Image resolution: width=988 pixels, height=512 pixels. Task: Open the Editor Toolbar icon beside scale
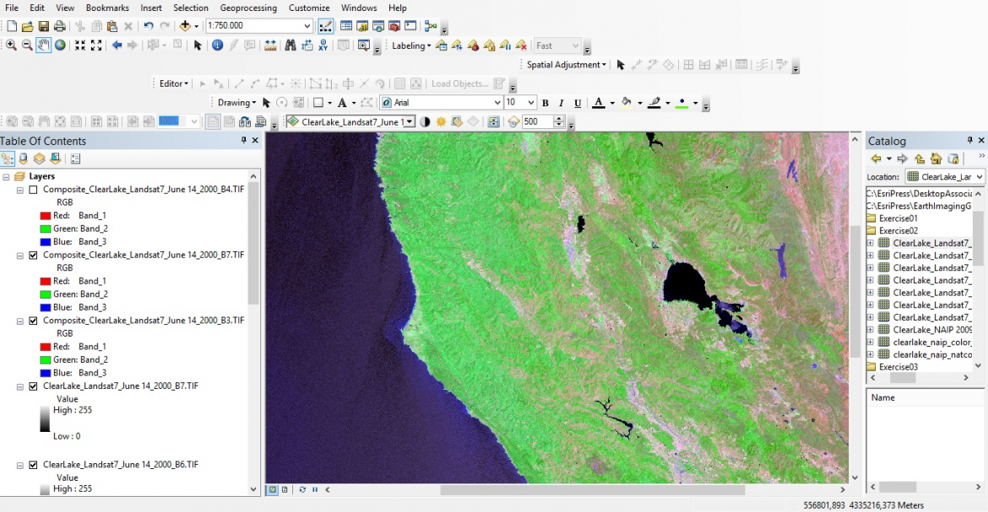[326, 26]
